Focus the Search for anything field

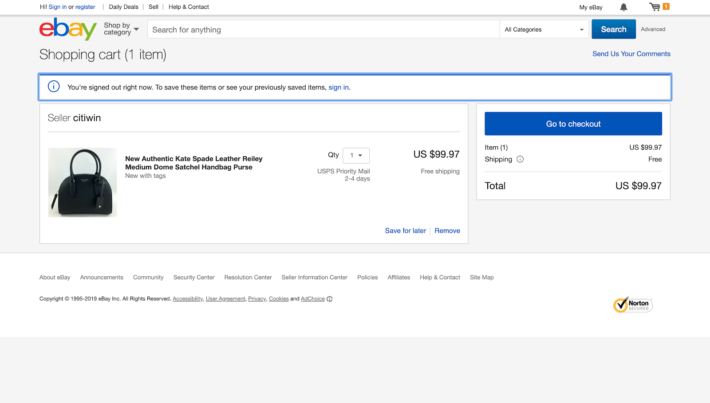point(323,29)
